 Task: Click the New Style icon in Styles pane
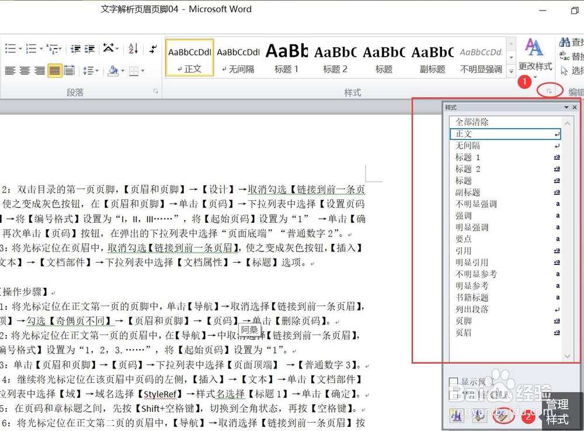click(x=457, y=416)
